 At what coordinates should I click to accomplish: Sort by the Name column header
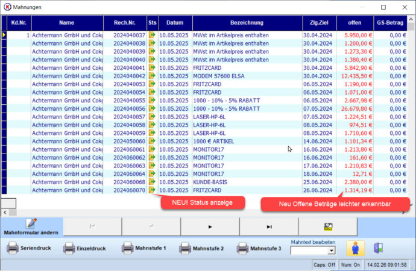pos(67,23)
